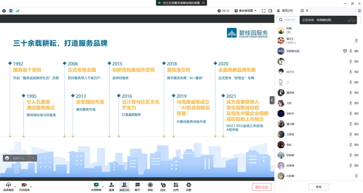Select 芜湖碧桂园 avatar in member list

[281, 51]
